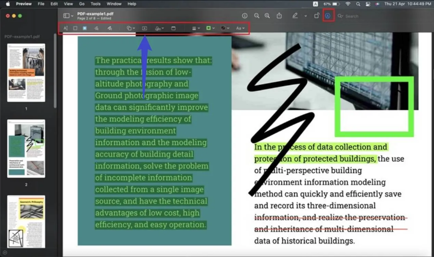Open the Edit menu
The height and width of the screenshot is (257, 434).
coord(54,4)
